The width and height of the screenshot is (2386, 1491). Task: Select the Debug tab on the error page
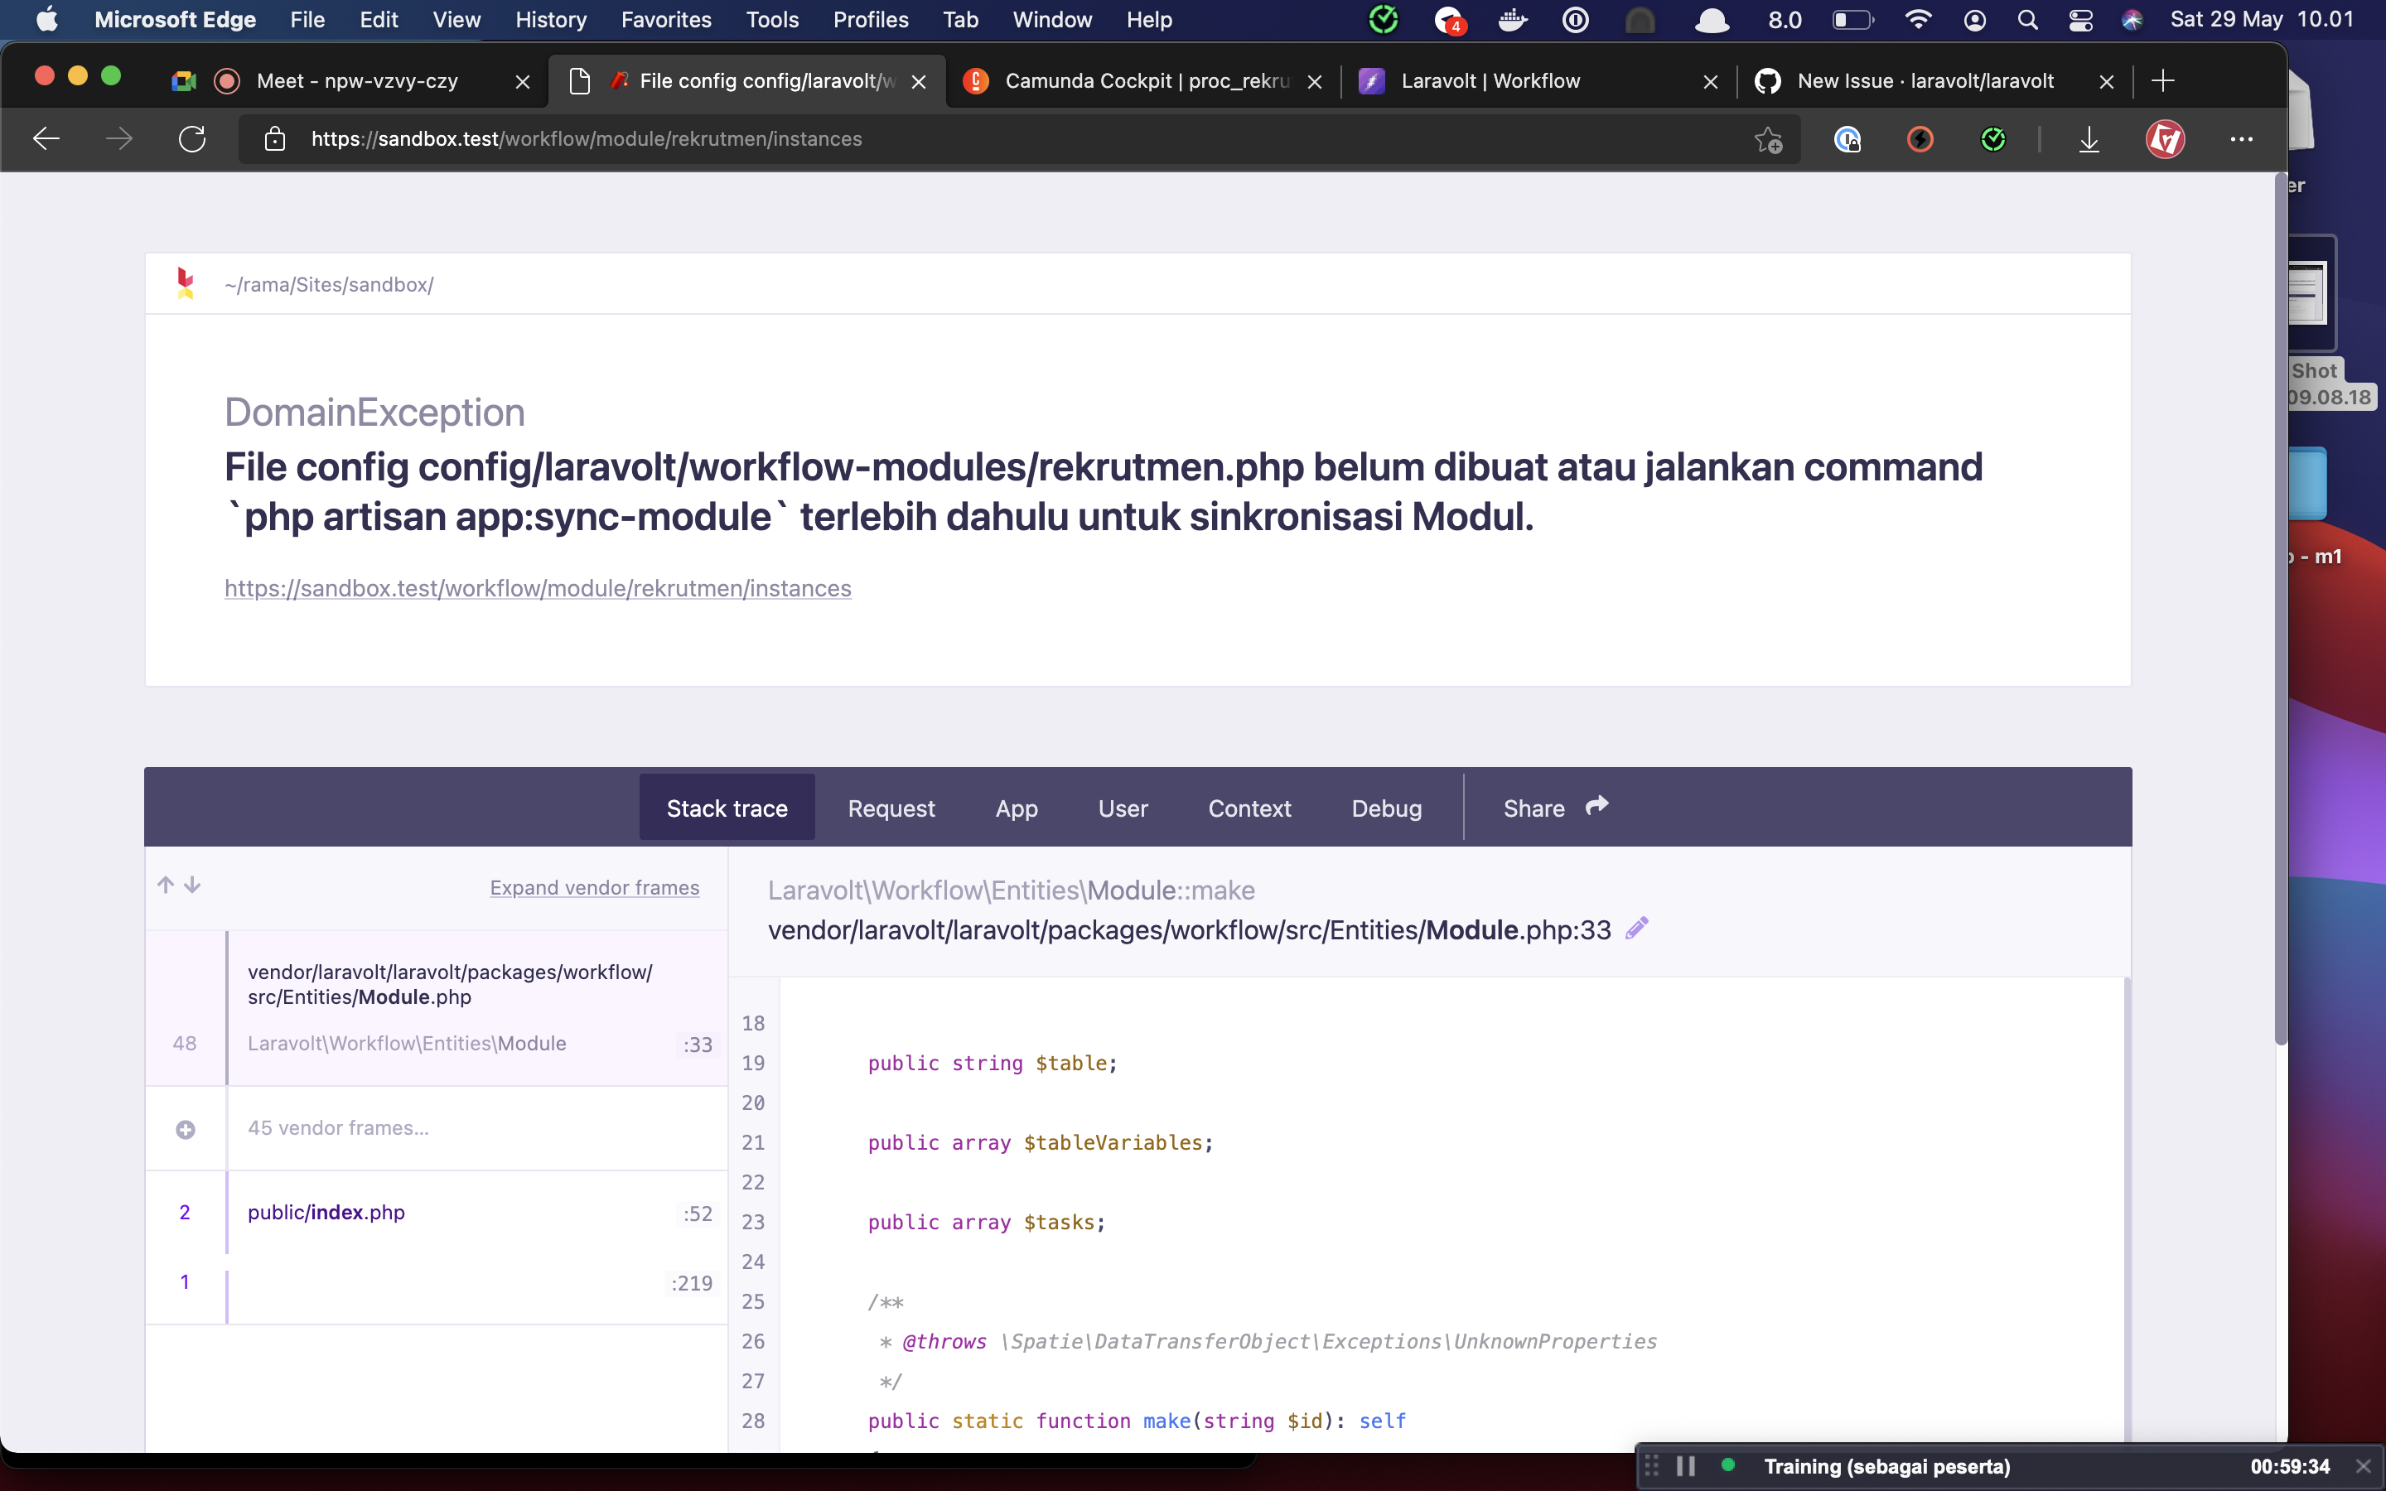[x=1385, y=807]
